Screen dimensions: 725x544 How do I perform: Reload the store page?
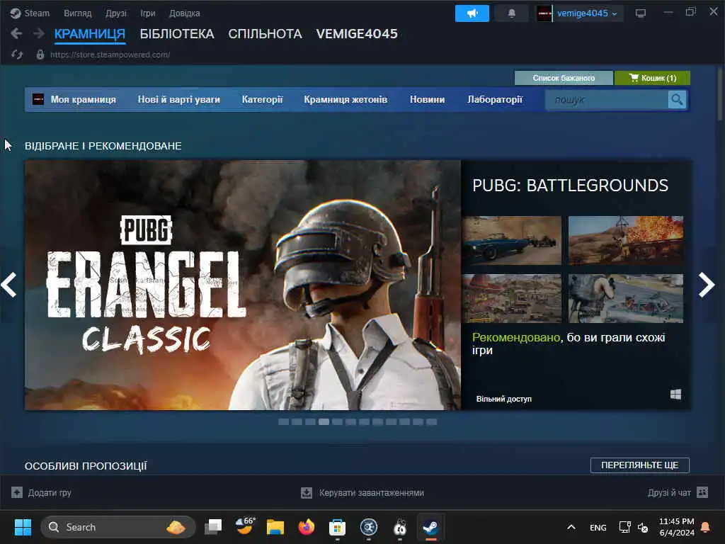tap(17, 55)
